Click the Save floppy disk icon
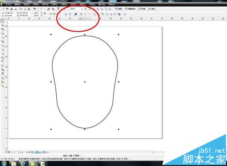This screenshot has height=166, width=227. 11,9
